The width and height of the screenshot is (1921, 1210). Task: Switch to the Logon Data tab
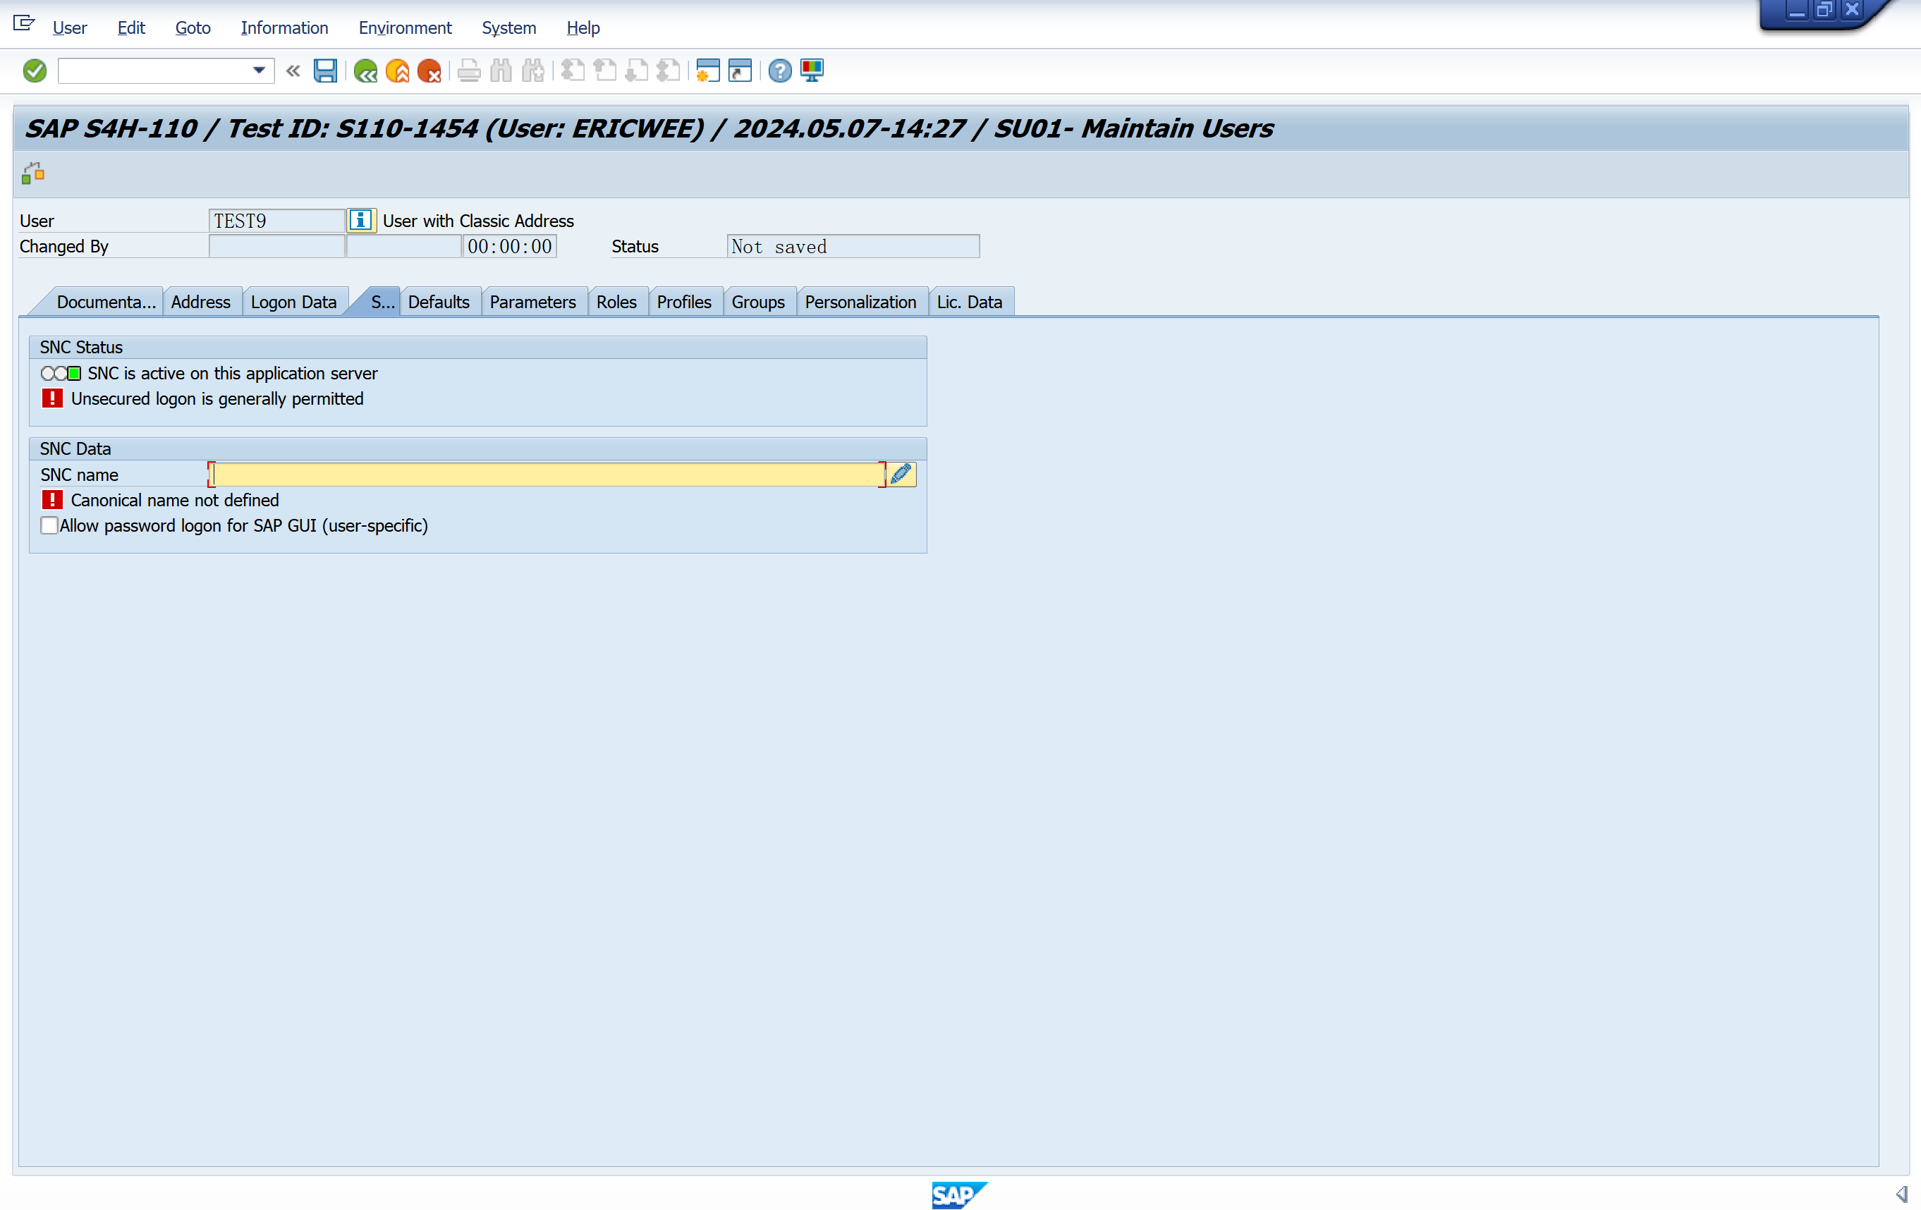293,302
